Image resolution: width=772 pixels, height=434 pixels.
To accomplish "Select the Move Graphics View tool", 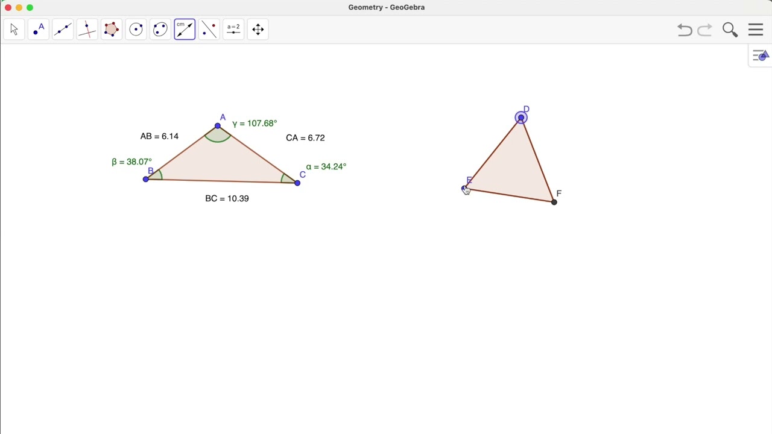I will pyautogui.click(x=258, y=30).
